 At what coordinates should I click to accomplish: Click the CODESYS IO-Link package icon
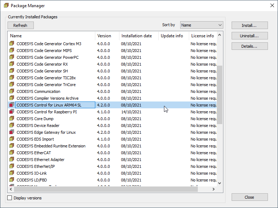12,173
